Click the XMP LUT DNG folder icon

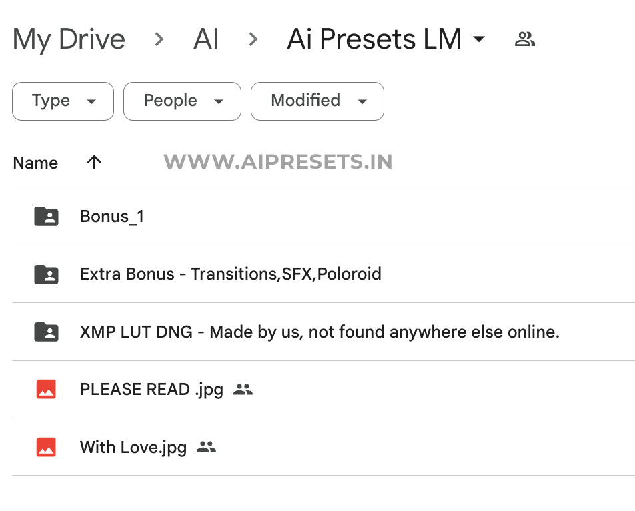(46, 332)
